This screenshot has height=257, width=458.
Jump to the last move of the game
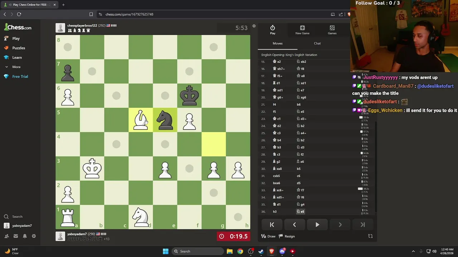pos(362,225)
